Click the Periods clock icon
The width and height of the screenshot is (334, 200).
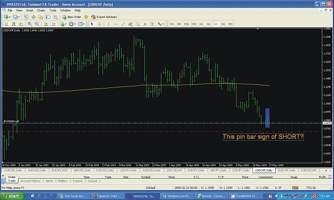[71, 24]
